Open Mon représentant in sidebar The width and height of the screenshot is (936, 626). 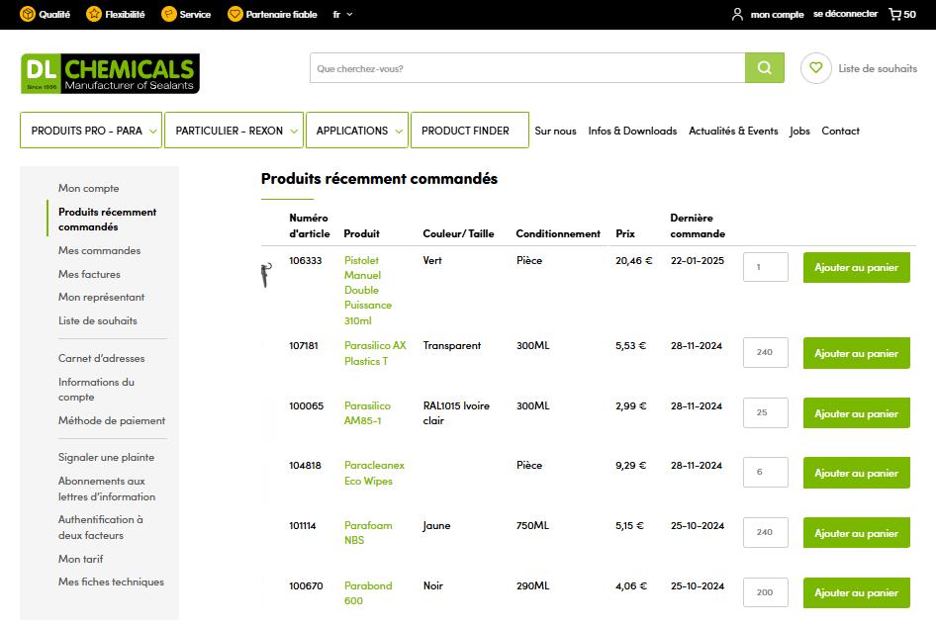tap(101, 298)
